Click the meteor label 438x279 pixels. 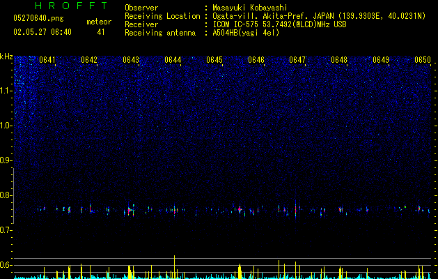pos(99,22)
